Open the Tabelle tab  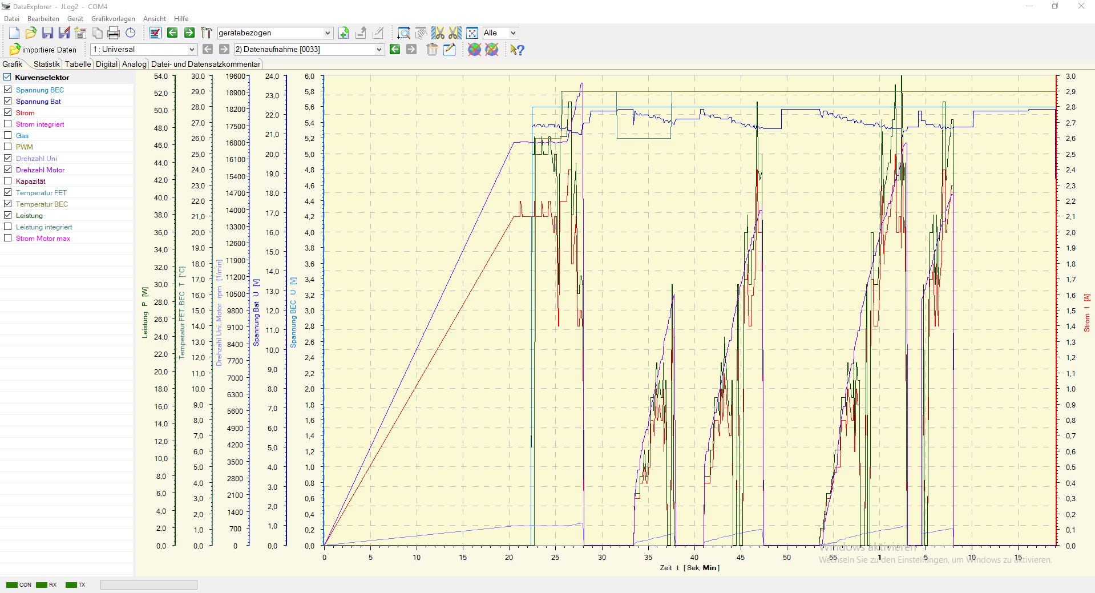tap(78, 64)
